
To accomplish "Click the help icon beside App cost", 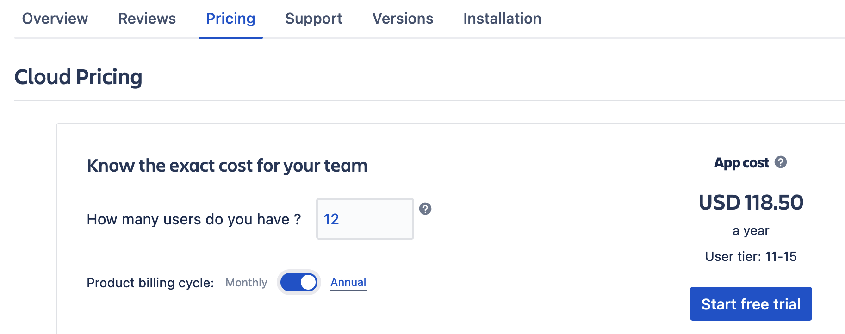I will (x=780, y=162).
